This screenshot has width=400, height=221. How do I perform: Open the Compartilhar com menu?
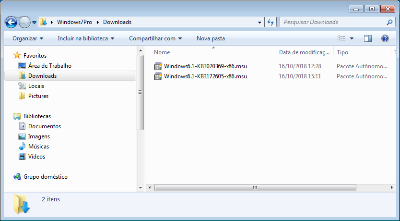[x=155, y=38]
